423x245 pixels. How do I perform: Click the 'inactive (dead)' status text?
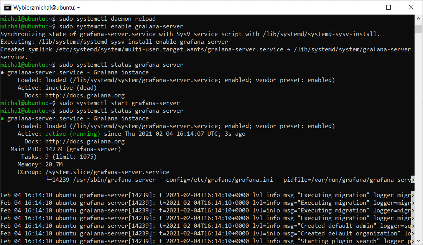(71, 88)
